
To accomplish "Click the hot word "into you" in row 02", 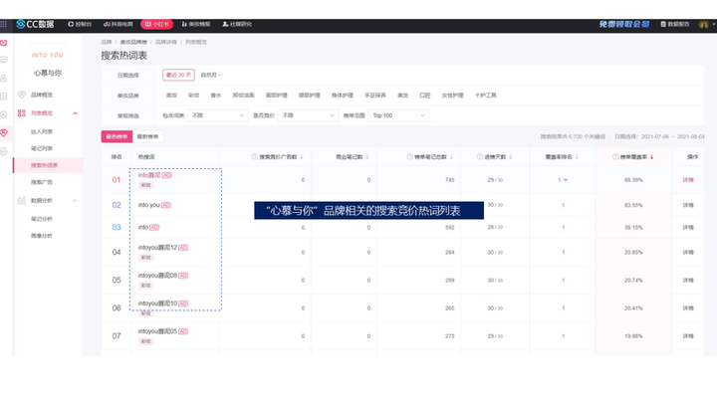I will pyautogui.click(x=148, y=205).
